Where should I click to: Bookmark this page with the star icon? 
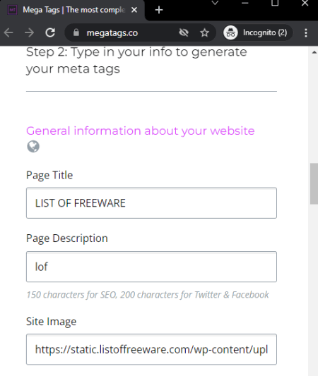(205, 32)
